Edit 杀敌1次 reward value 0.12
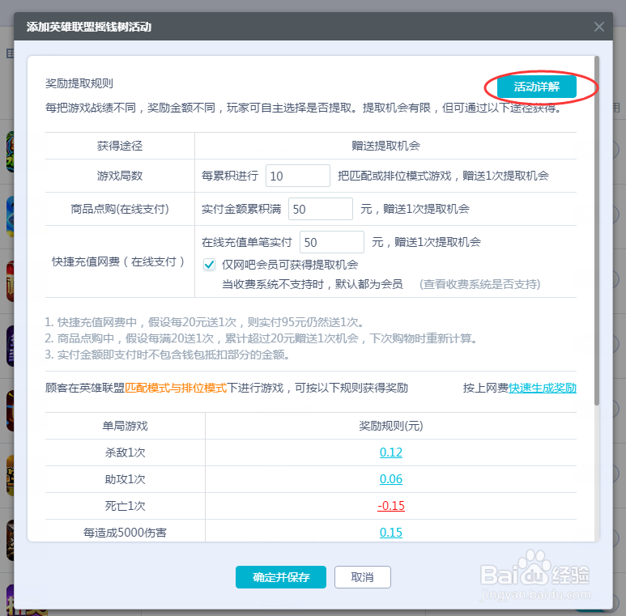Viewport: 626px width, 616px height. click(391, 452)
